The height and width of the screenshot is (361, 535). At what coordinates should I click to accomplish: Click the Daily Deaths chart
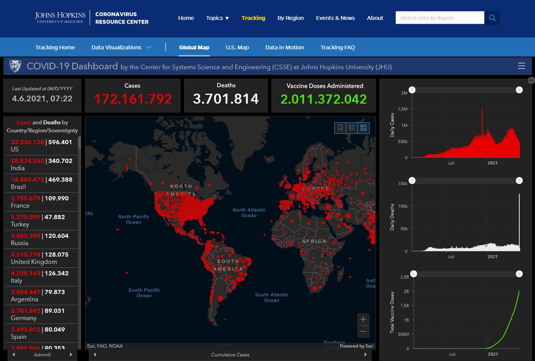tap(466, 217)
